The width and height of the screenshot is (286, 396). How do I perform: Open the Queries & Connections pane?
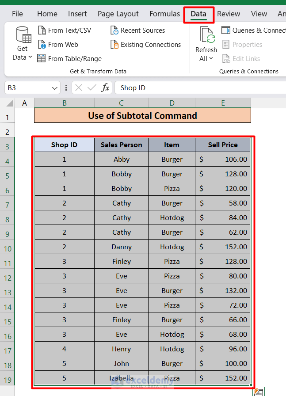(x=253, y=30)
